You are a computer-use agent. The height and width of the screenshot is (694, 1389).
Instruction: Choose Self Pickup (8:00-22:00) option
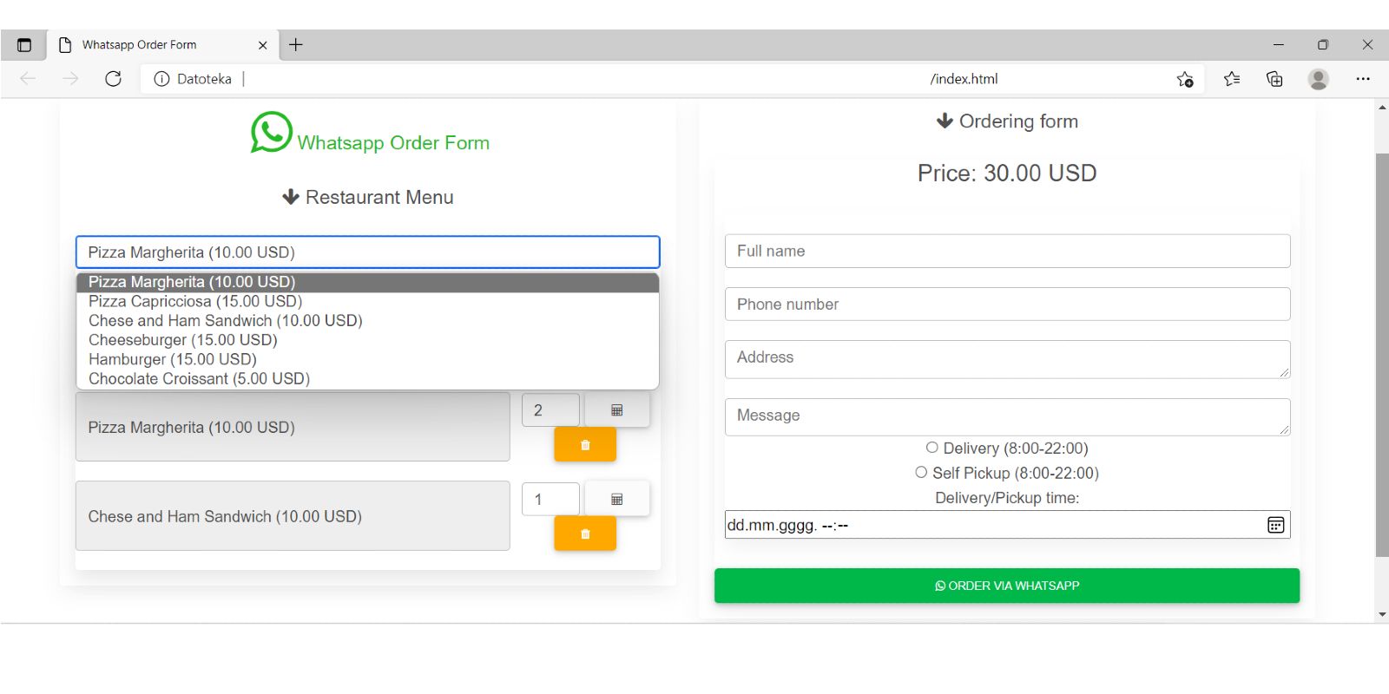point(921,473)
